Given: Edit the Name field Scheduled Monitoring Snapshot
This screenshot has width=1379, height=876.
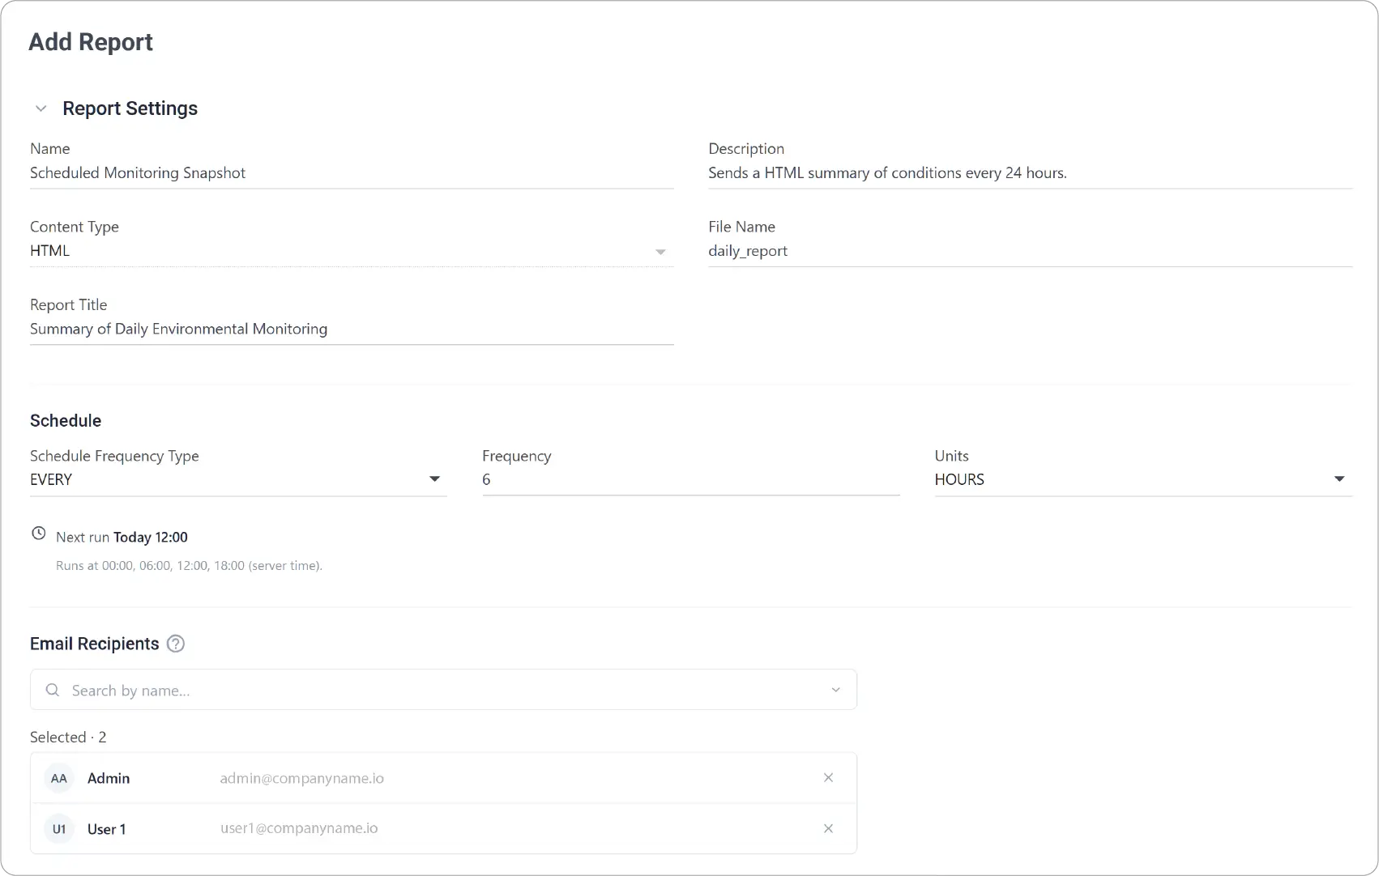Looking at the screenshot, I should (352, 173).
